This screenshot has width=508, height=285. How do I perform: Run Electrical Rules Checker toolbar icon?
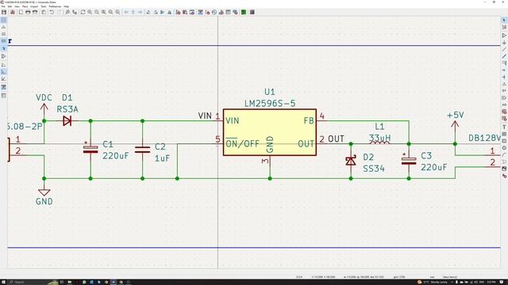[x=208, y=12]
